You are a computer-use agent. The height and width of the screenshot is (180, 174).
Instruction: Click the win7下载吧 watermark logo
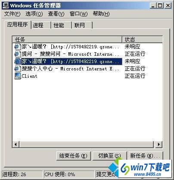pos(145,169)
